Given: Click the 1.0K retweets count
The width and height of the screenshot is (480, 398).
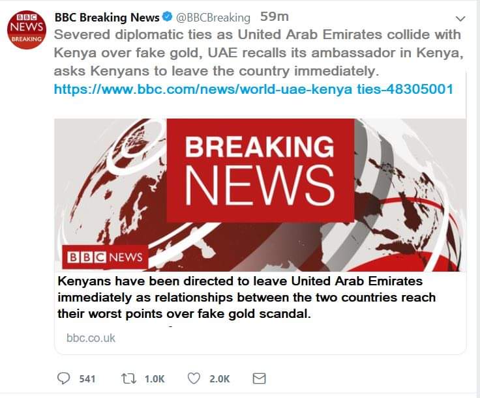Looking at the screenshot, I should 155,378.
